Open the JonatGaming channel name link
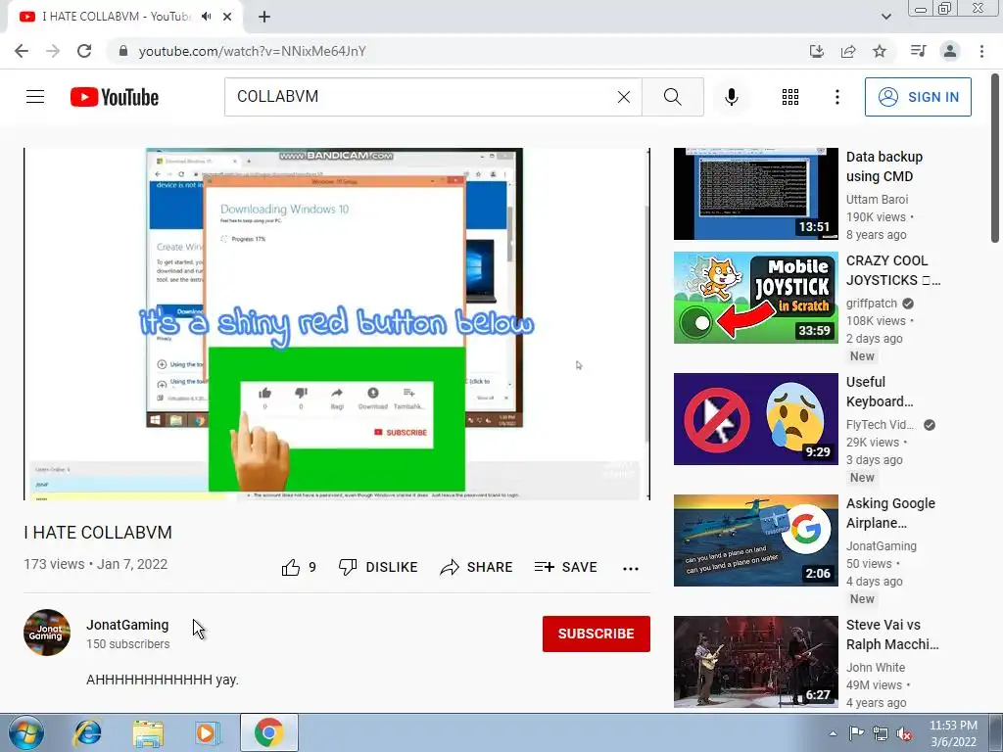 tap(127, 625)
